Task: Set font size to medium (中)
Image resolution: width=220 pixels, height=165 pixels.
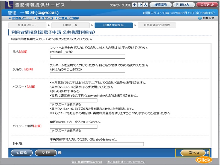Action: 140,5
